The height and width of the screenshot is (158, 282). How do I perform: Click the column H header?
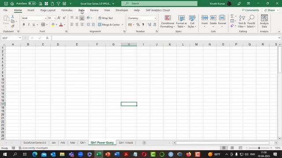(x=129, y=44)
